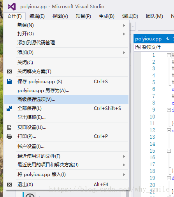Image resolution: width=174 pixels, height=197 pixels.
Task: Click line number 17 in the editor
Action: click(152, 164)
